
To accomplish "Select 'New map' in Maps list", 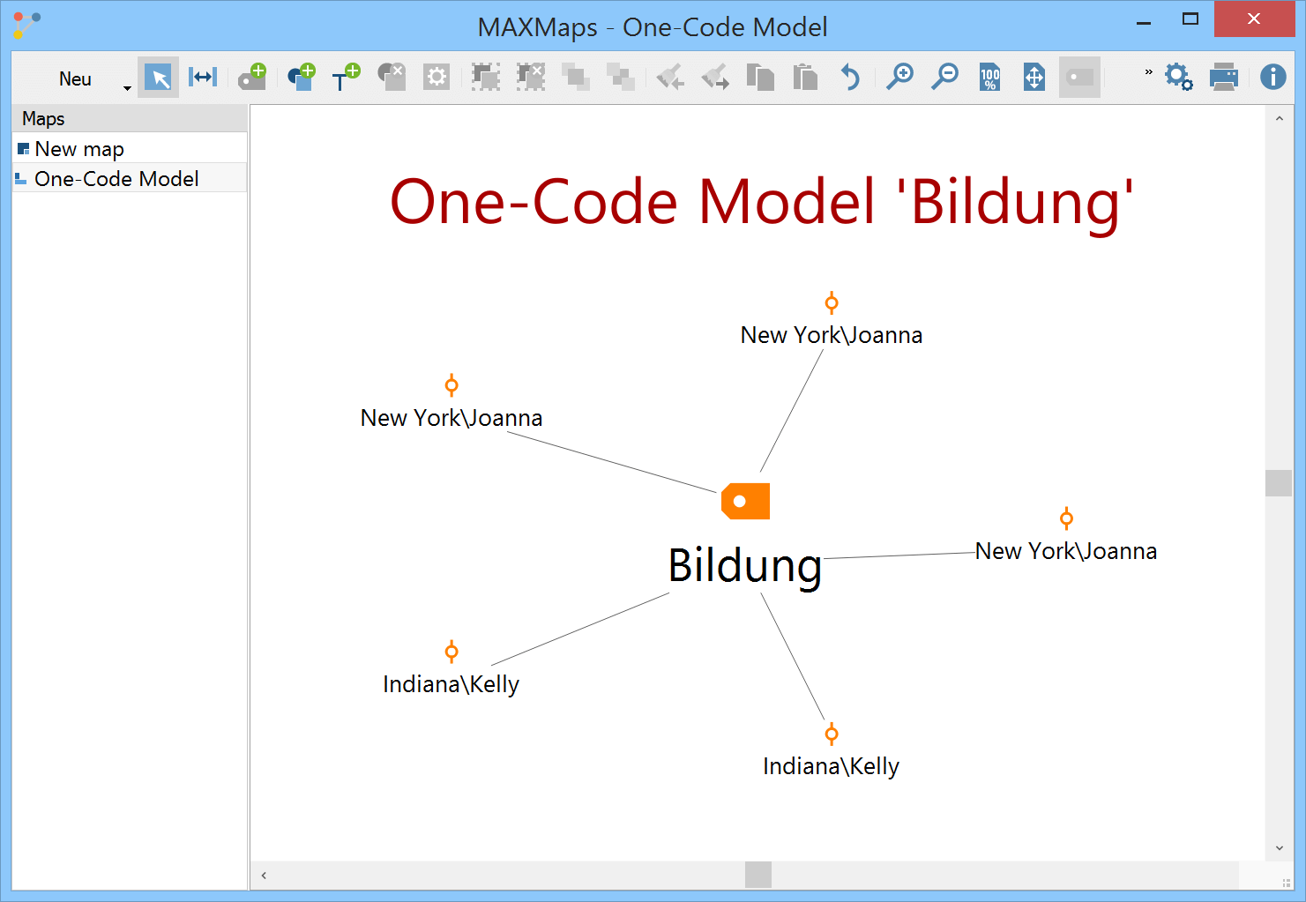I will click(130, 148).
